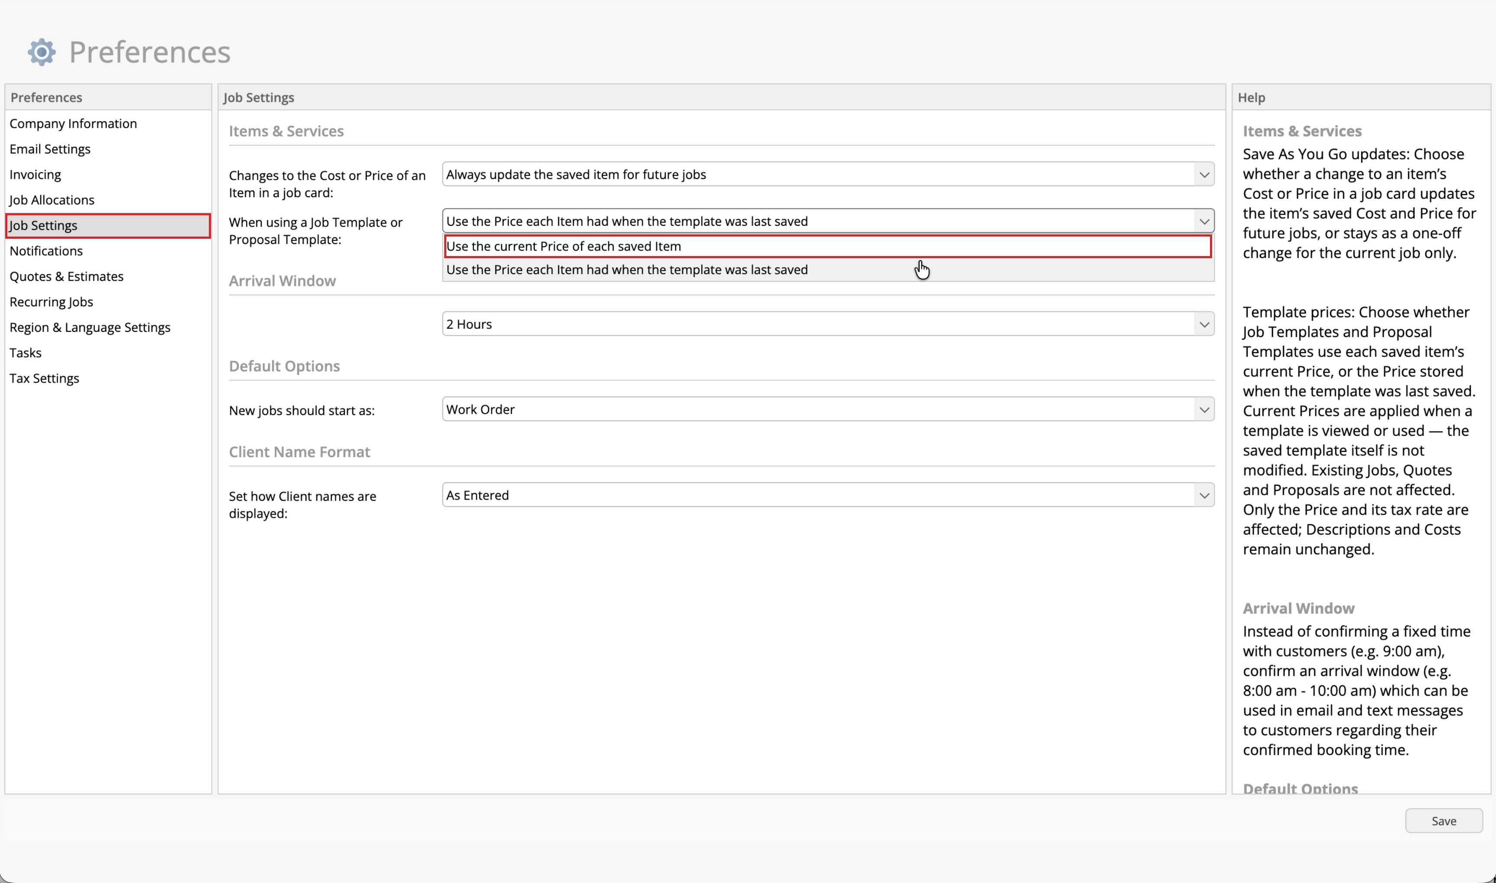Open the Client name format dropdown

[828, 495]
